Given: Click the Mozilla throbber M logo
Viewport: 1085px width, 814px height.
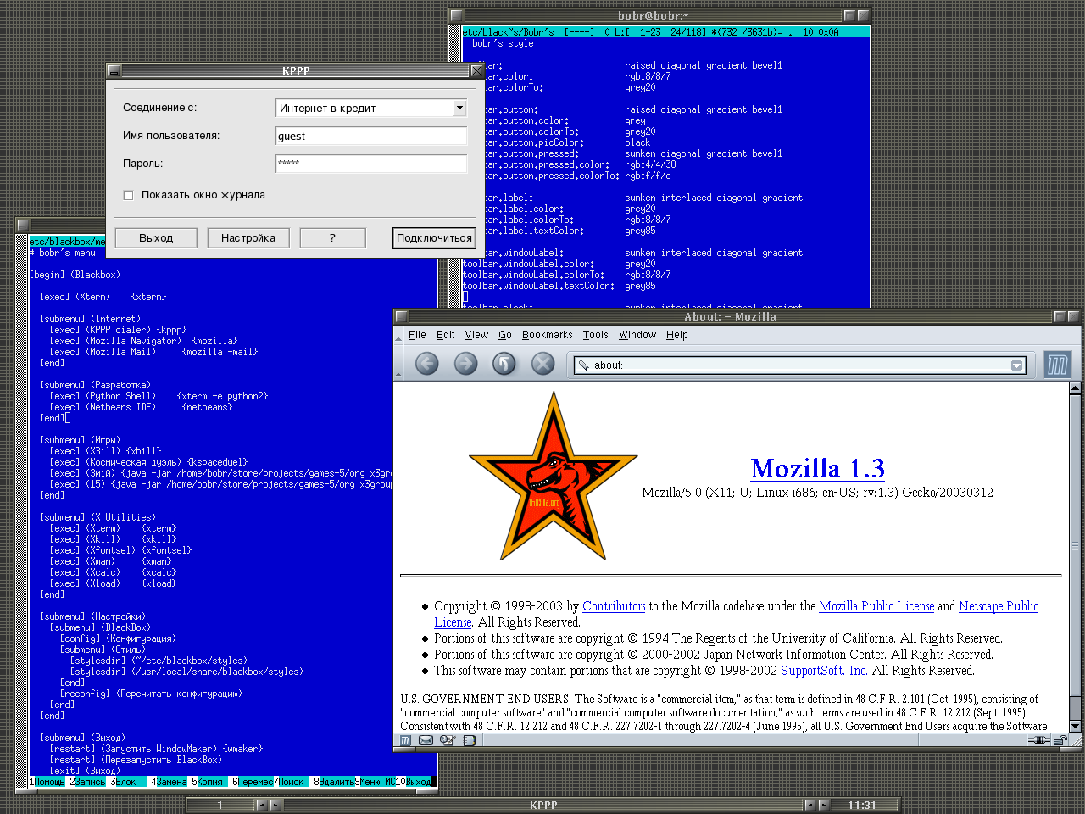Looking at the screenshot, I should tap(1057, 365).
